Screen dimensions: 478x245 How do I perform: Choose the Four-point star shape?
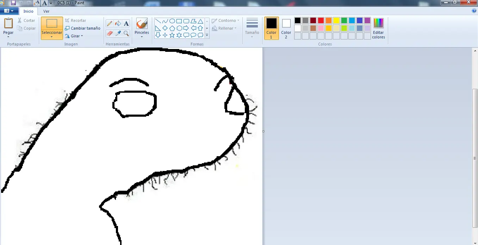click(x=165, y=35)
